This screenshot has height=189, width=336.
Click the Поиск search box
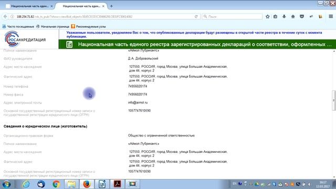[233, 16]
